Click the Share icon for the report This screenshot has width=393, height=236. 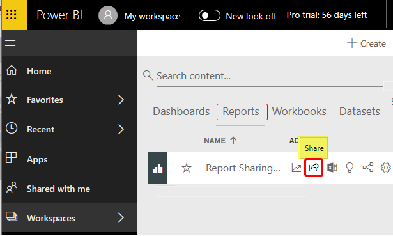(314, 168)
